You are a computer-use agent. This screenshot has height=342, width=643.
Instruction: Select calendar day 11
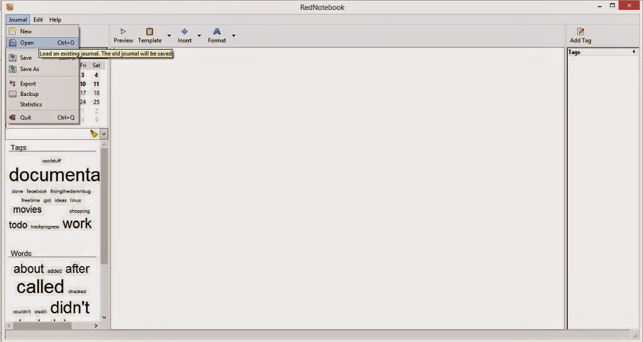(x=97, y=84)
